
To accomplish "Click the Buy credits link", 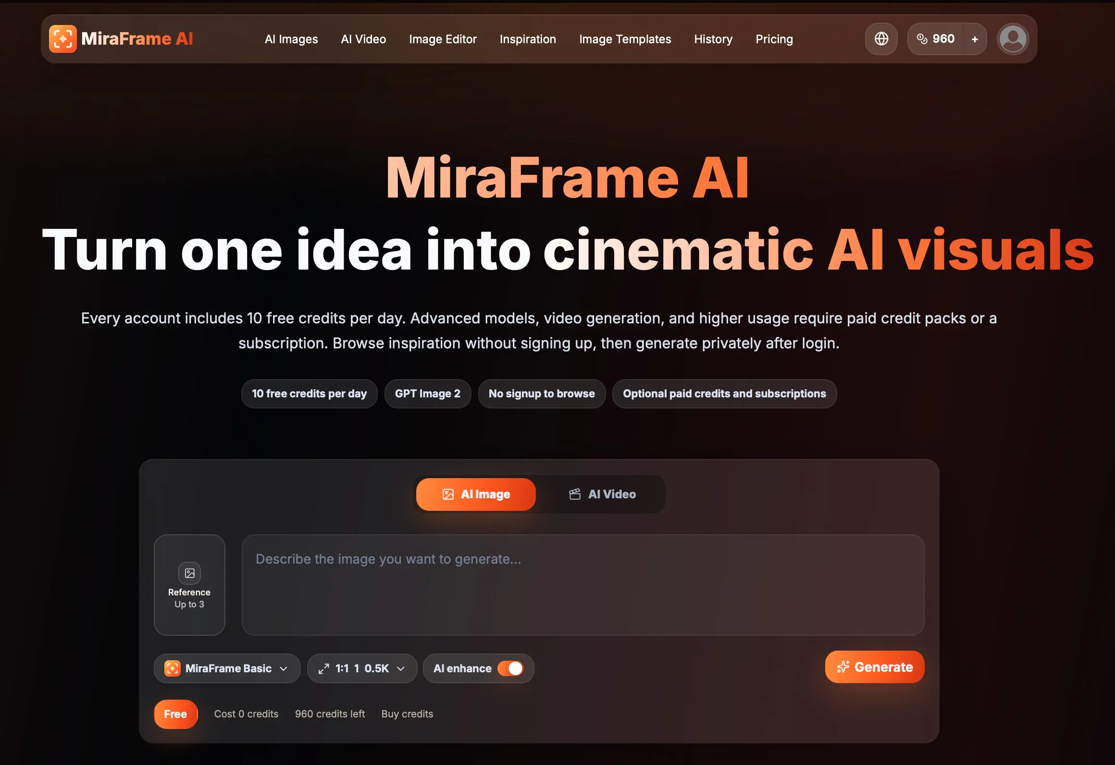I will coord(407,714).
